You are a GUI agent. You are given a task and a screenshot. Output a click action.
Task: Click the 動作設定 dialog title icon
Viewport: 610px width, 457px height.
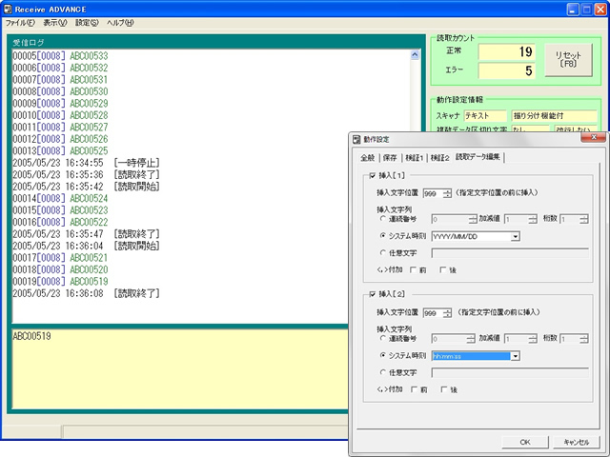click(356, 139)
